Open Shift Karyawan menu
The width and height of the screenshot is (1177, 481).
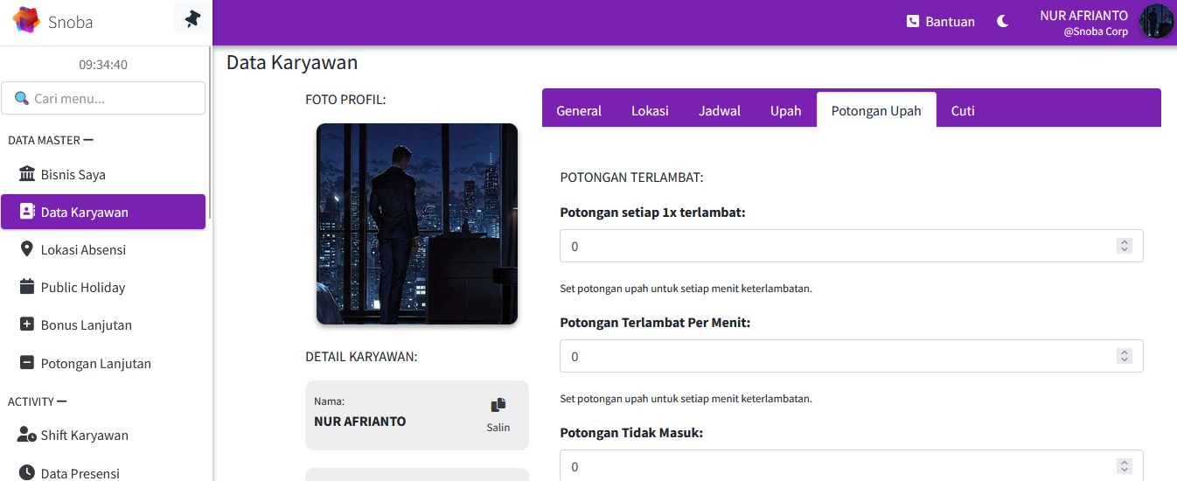coord(84,436)
